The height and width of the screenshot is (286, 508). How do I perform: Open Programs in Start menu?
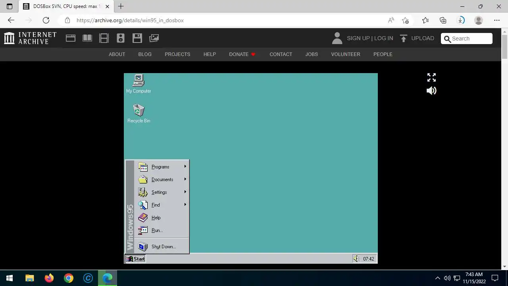pyautogui.click(x=162, y=167)
